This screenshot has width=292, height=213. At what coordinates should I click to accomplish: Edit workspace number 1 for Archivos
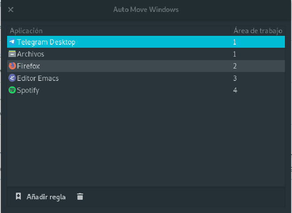click(x=234, y=54)
